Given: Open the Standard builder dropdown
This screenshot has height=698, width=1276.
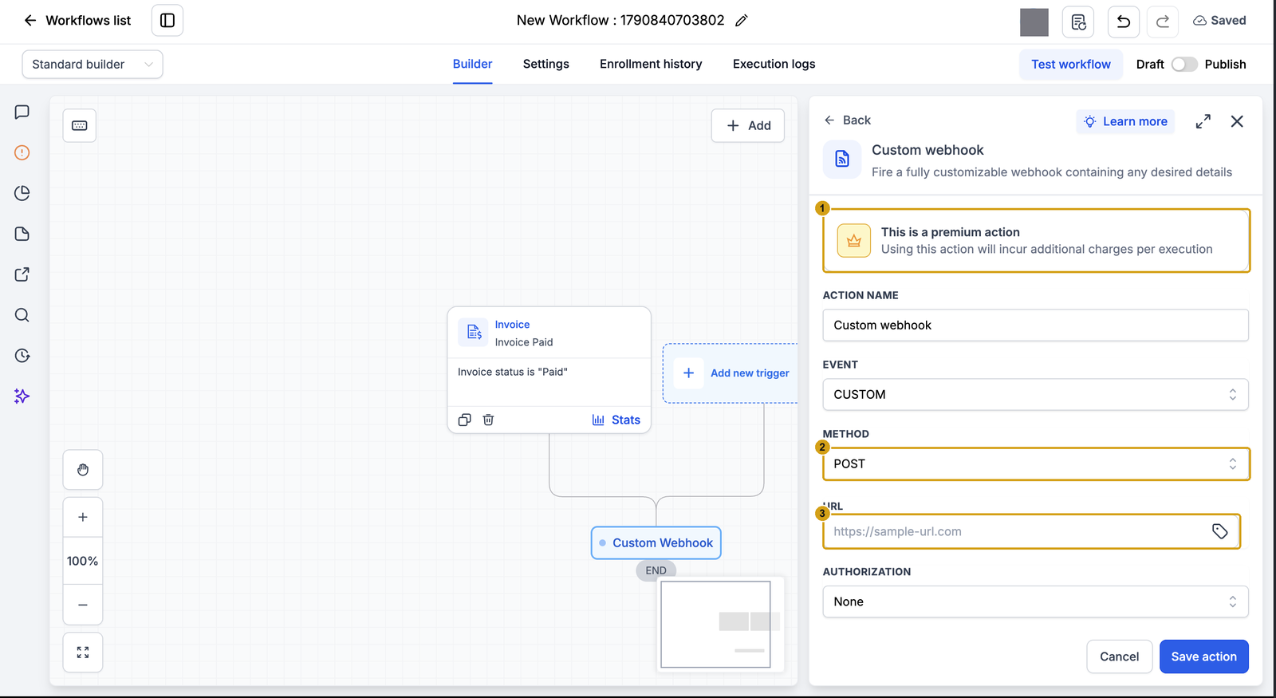Looking at the screenshot, I should tap(93, 65).
